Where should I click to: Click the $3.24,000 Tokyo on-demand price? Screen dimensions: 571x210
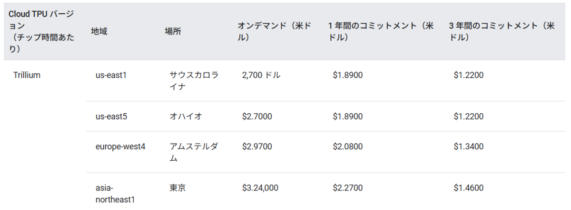click(x=260, y=188)
